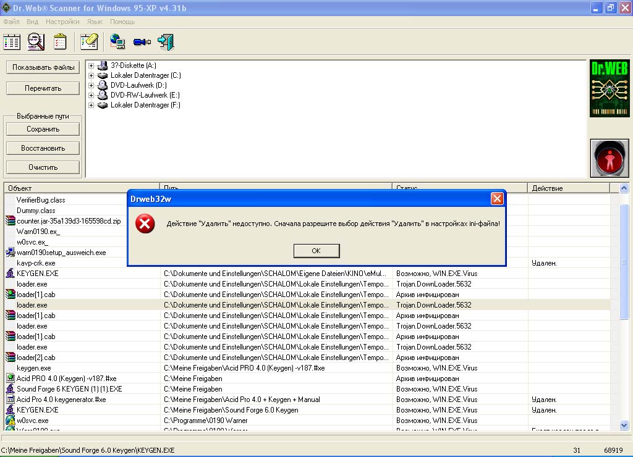Click the status bar path KEYGEN.EXE
The height and width of the screenshot is (457, 633).
(88, 450)
